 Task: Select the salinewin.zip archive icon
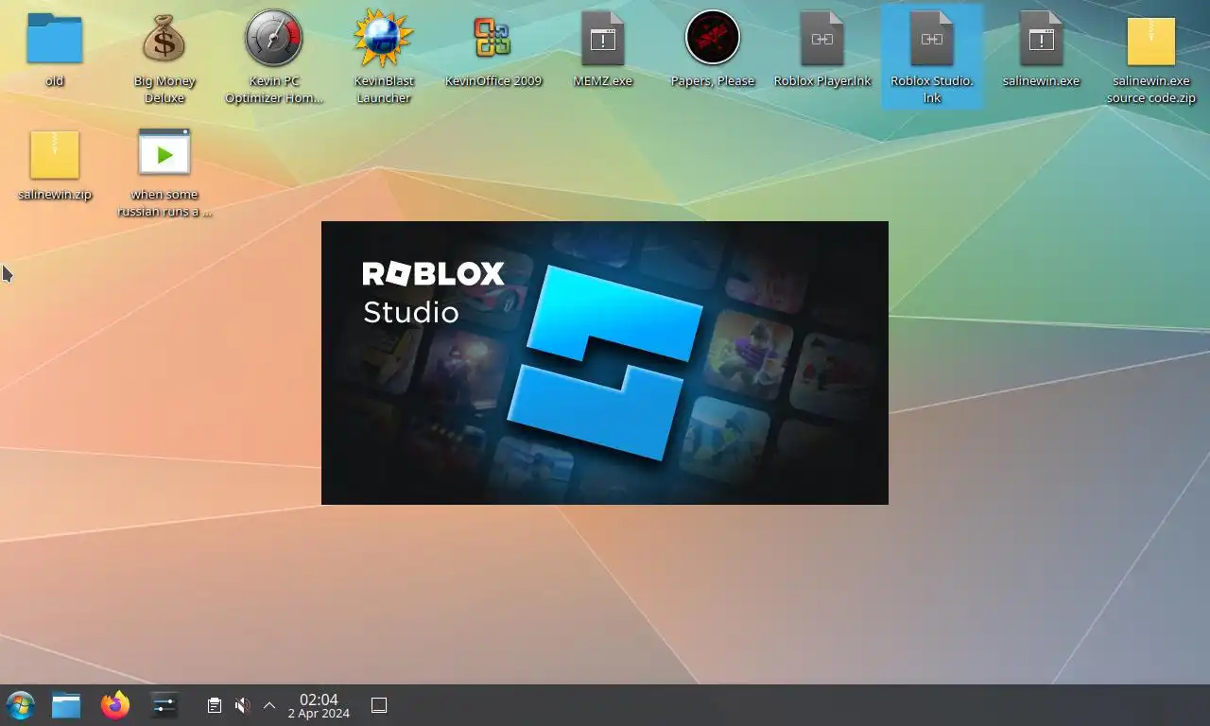(x=55, y=154)
